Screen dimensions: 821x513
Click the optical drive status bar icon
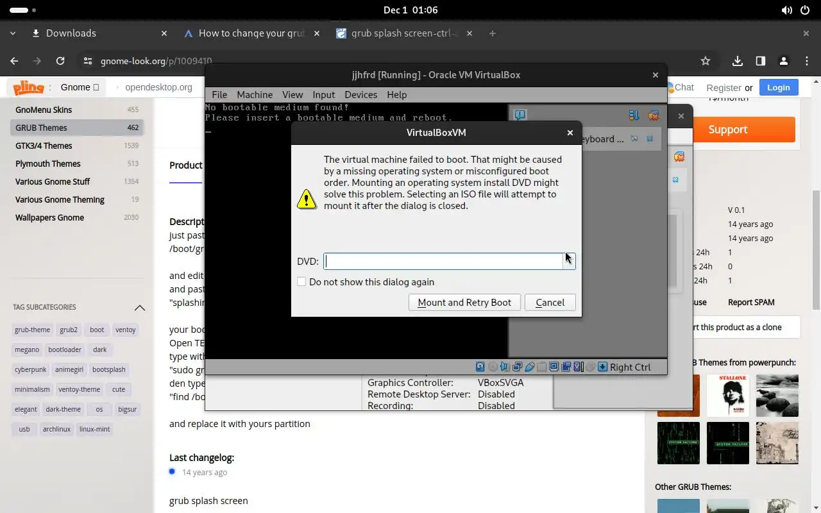pyautogui.click(x=493, y=367)
